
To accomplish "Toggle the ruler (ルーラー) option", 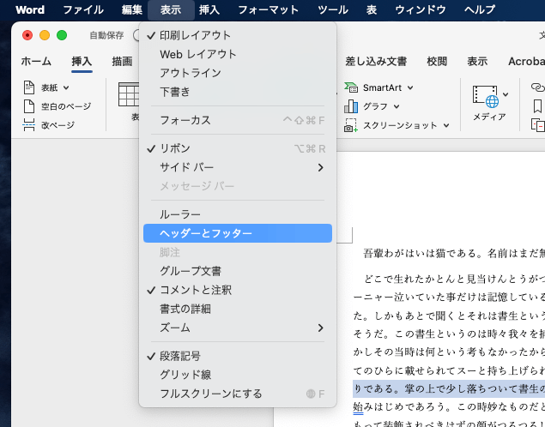I will point(238,214).
